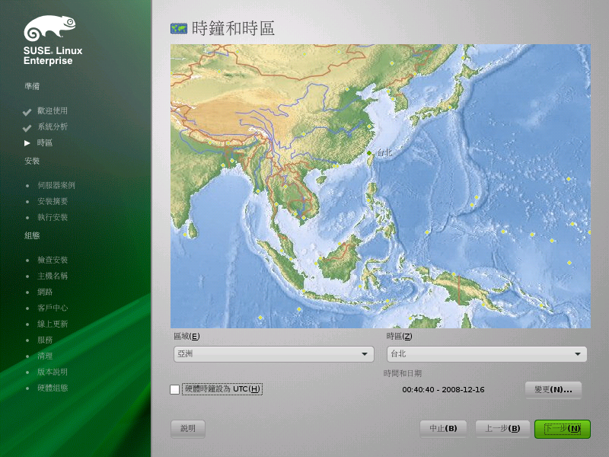Image resolution: width=609 pixels, height=457 pixels.
Task: Click the 變更(N)... button
Action: pyautogui.click(x=553, y=390)
